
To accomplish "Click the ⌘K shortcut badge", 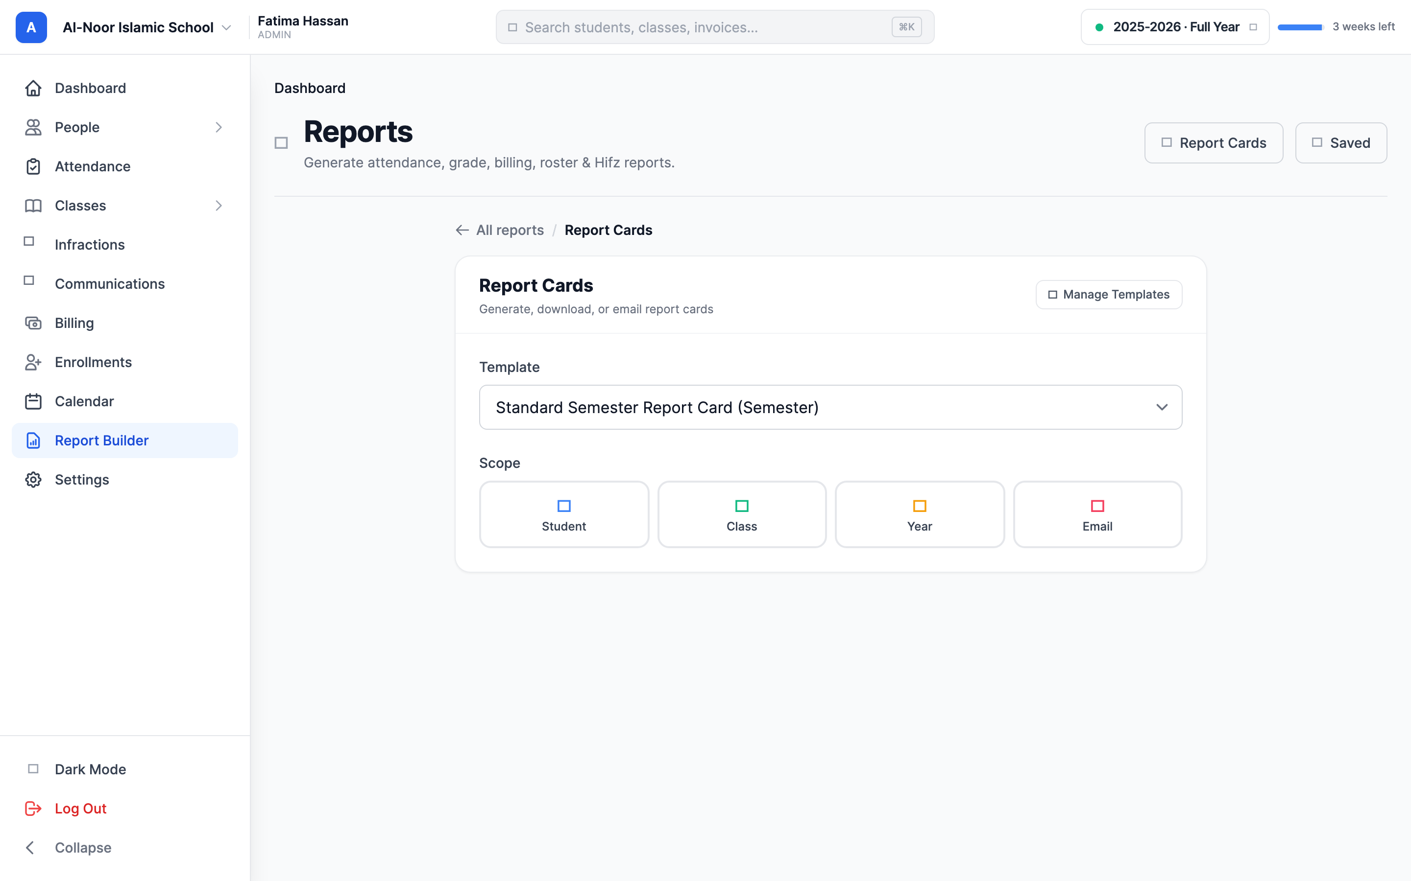I will coord(906,27).
